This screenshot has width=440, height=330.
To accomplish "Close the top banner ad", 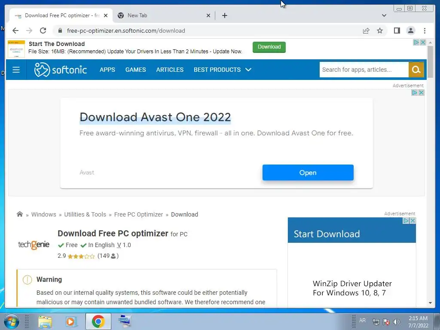I will pos(423,43).
